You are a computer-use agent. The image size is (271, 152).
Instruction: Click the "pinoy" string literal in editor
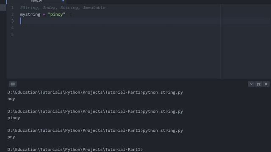pyautogui.click(x=56, y=14)
